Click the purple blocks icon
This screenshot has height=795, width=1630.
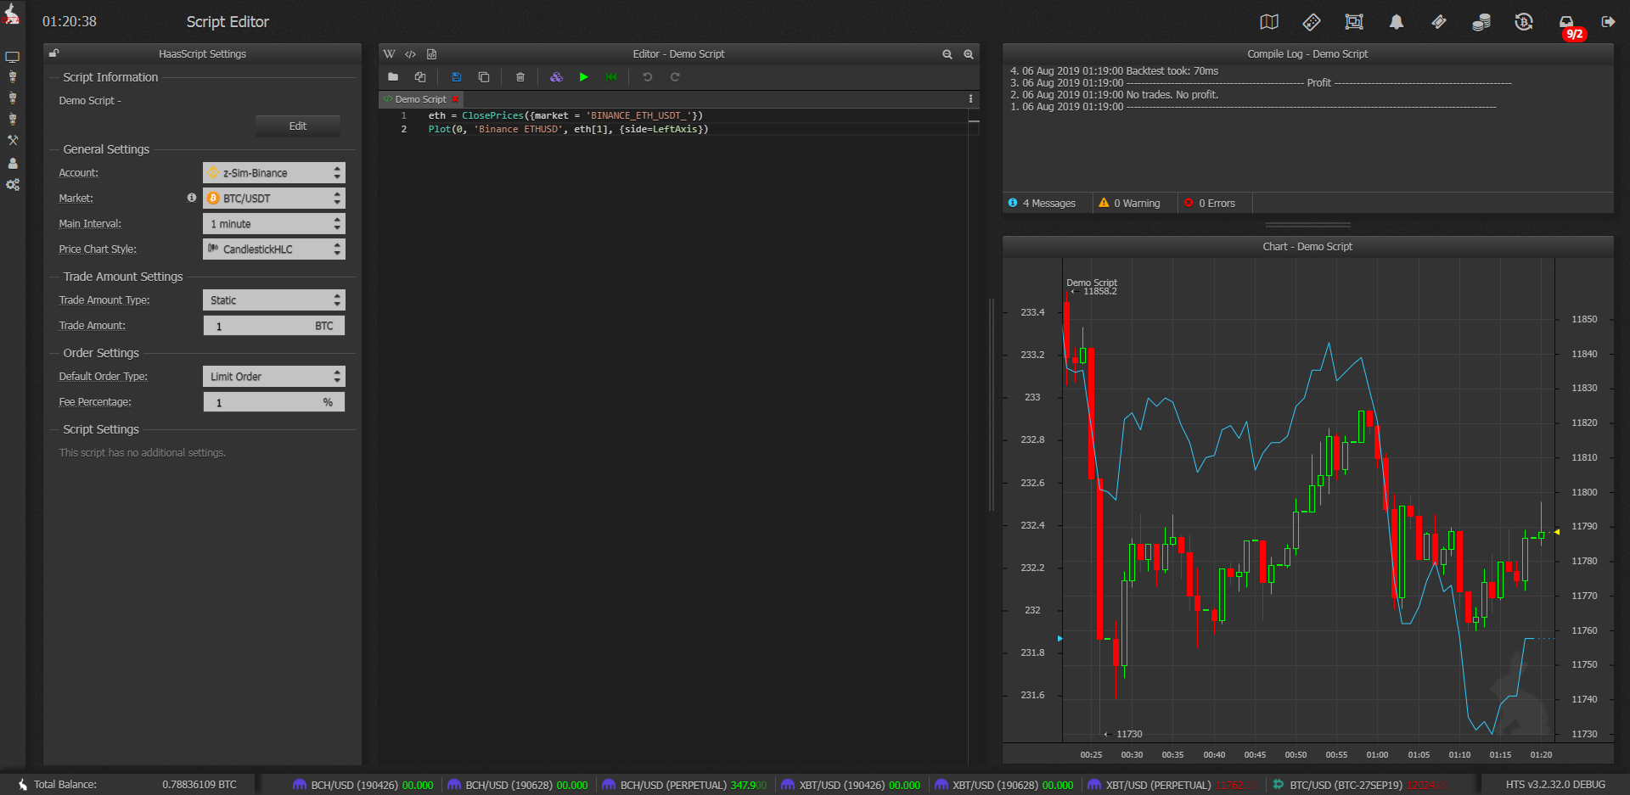pos(556,77)
